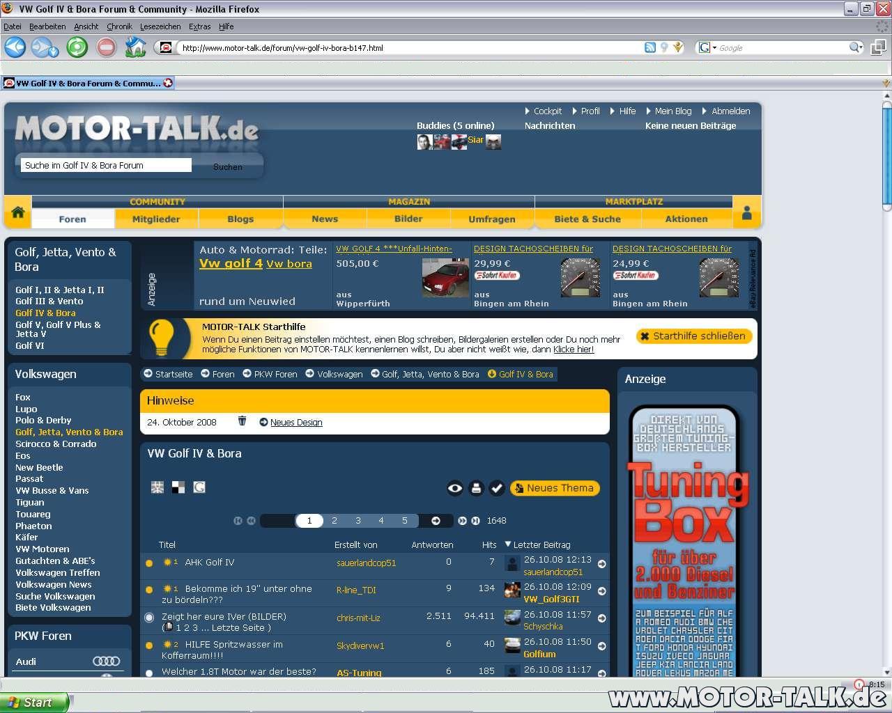Jump to last page pagination icon
The height and width of the screenshot is (713, 892).
(x=475, y=521)
